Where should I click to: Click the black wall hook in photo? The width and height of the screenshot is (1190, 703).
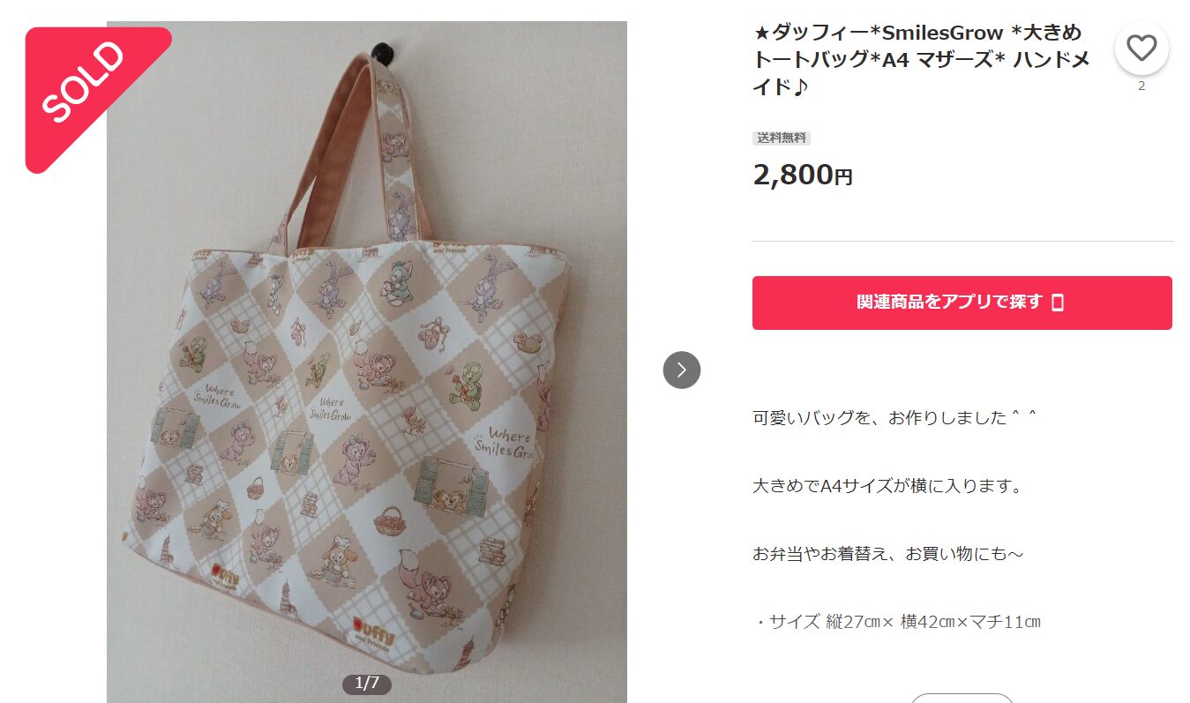tap(381, 49)
